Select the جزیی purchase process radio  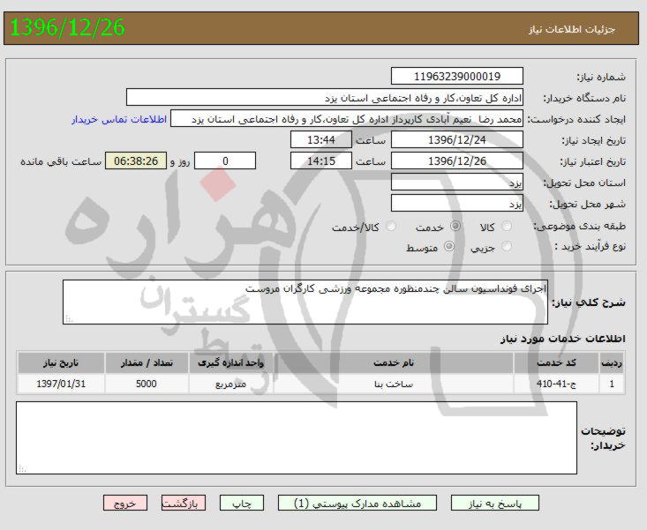507,246
